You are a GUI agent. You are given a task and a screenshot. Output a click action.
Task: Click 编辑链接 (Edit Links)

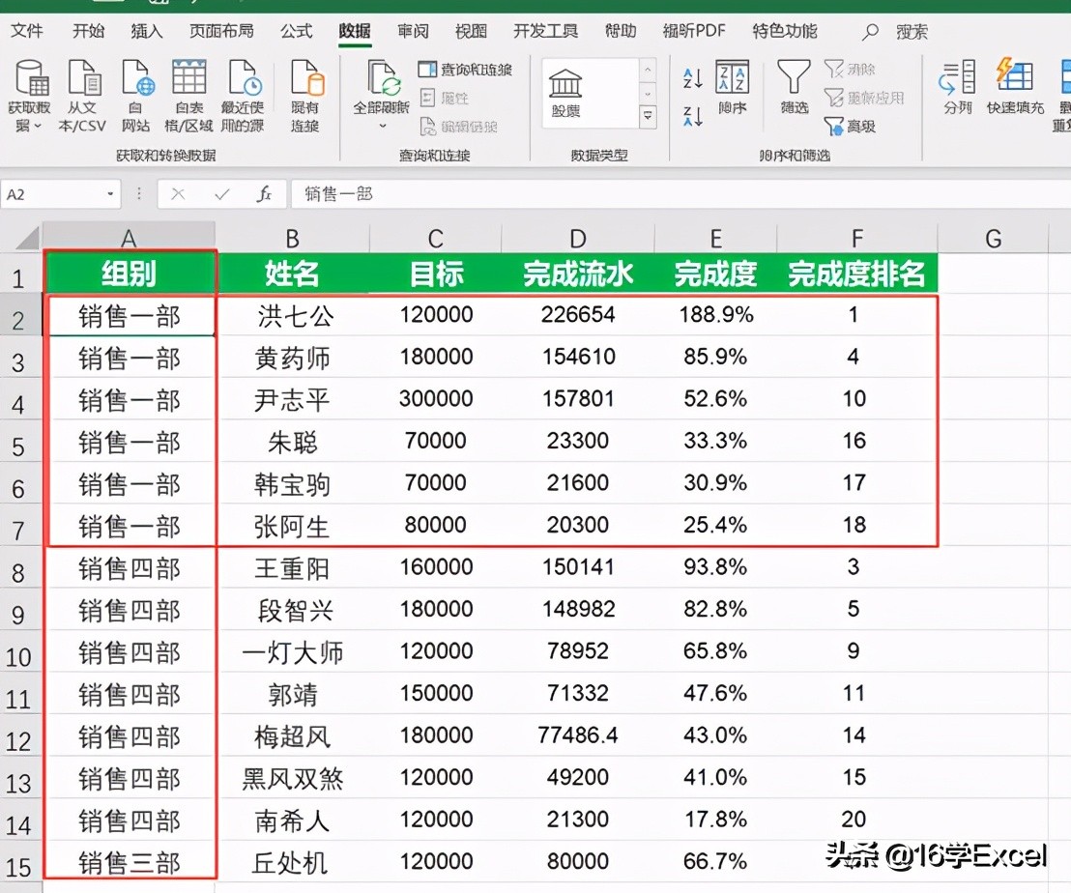(459, 127)
